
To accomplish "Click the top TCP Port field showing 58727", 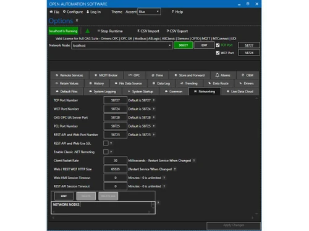I will tap(249, 46).
